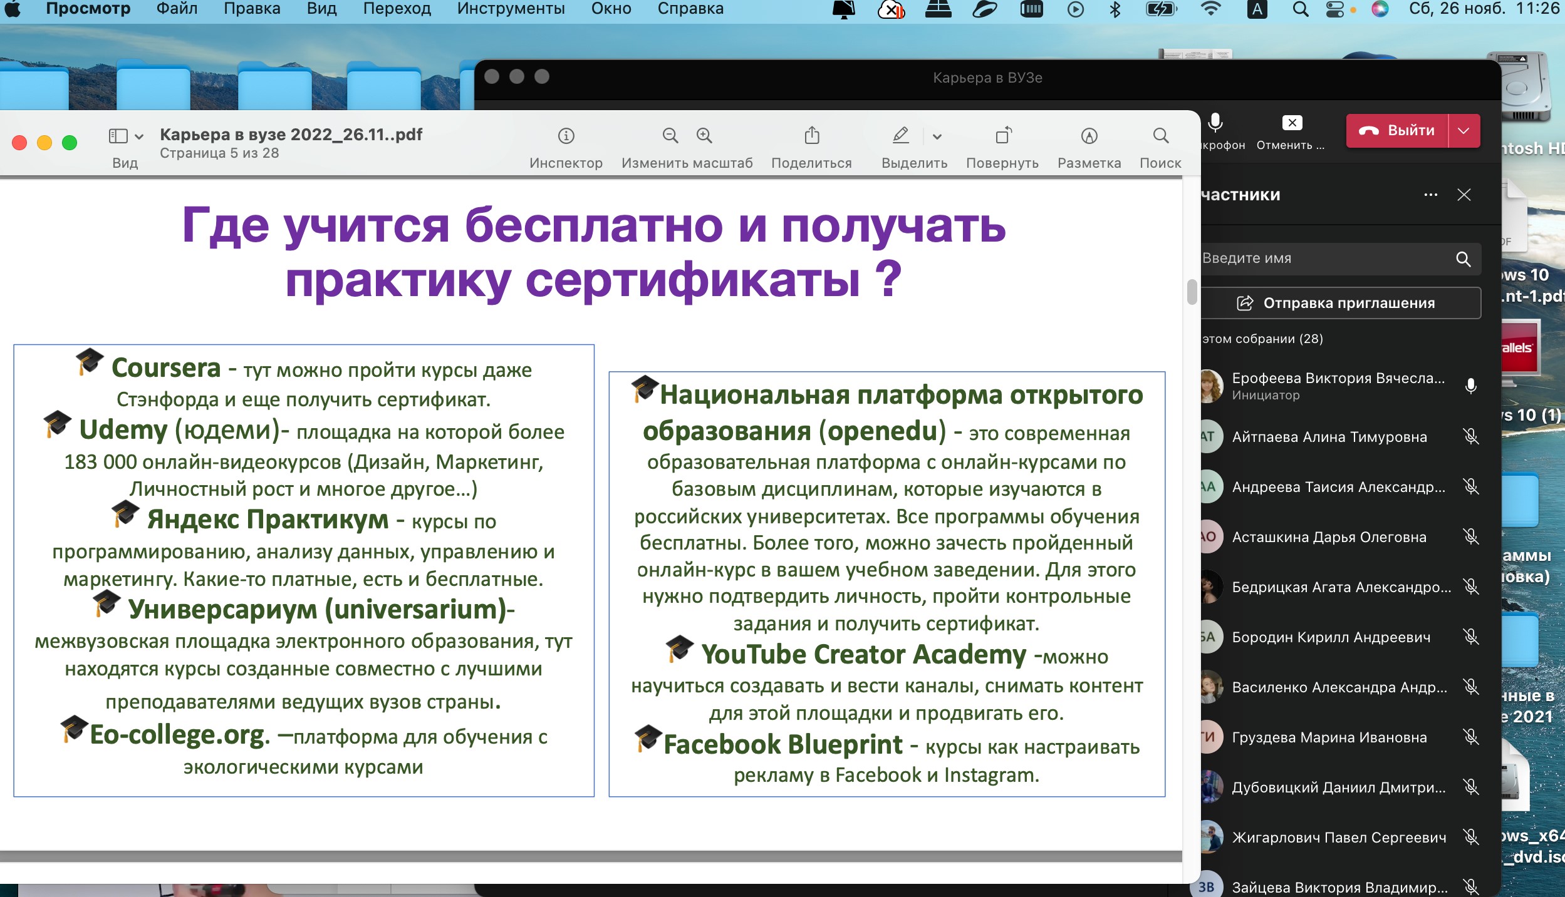Show the Markup toolbar
This screenshot has height=897, width=1565.
1089,136
